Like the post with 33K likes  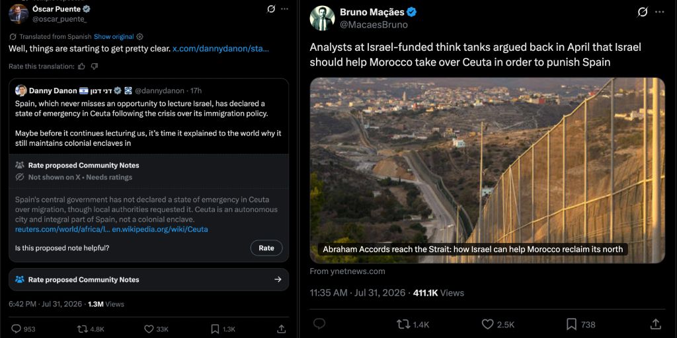point(149,329)
